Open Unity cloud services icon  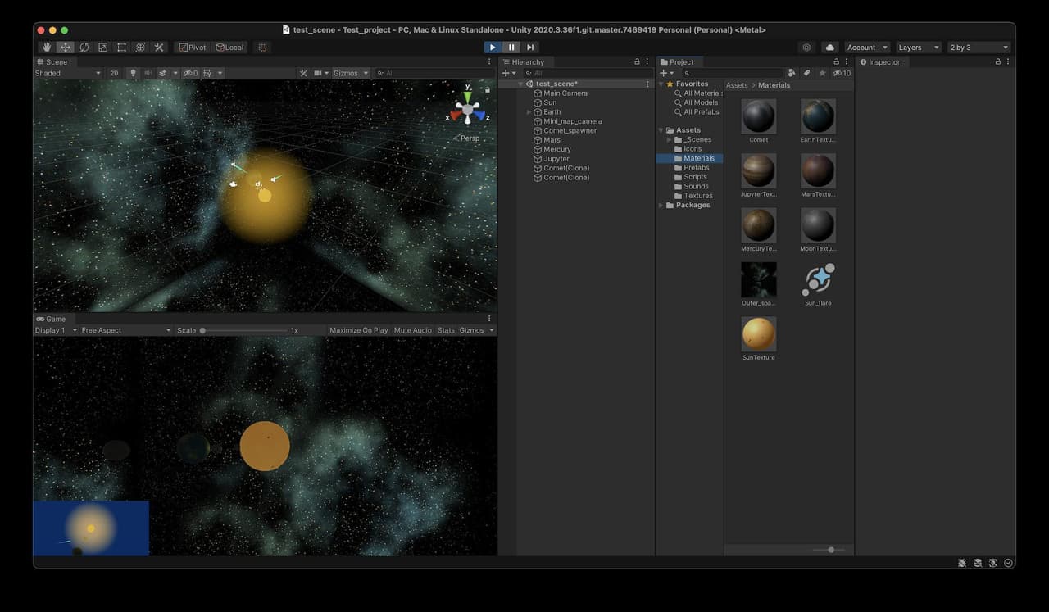[829, 48]
